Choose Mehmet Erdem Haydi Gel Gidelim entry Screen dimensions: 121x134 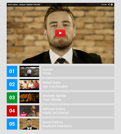click(78, 111)
